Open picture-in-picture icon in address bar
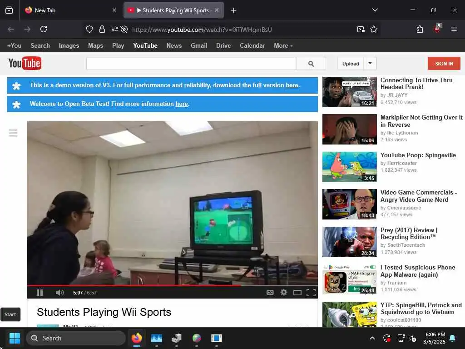Image resolution: width=465 pixels, height=349 pixels. point(361,29)
